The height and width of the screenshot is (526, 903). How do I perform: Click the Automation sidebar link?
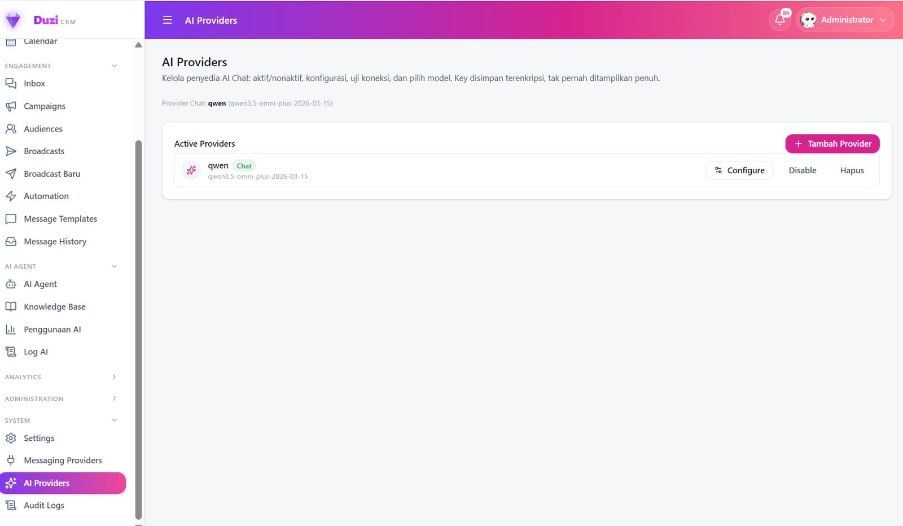(x=63, y=196)
